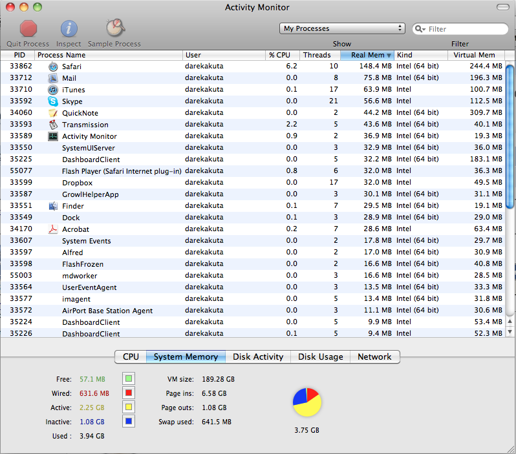Select the Finder process icon
This screenshot has height=454, width=516.
53,206
